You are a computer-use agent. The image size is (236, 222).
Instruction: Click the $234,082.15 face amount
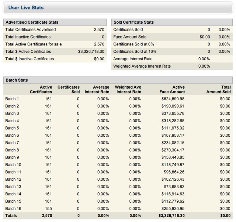[173, 143]
